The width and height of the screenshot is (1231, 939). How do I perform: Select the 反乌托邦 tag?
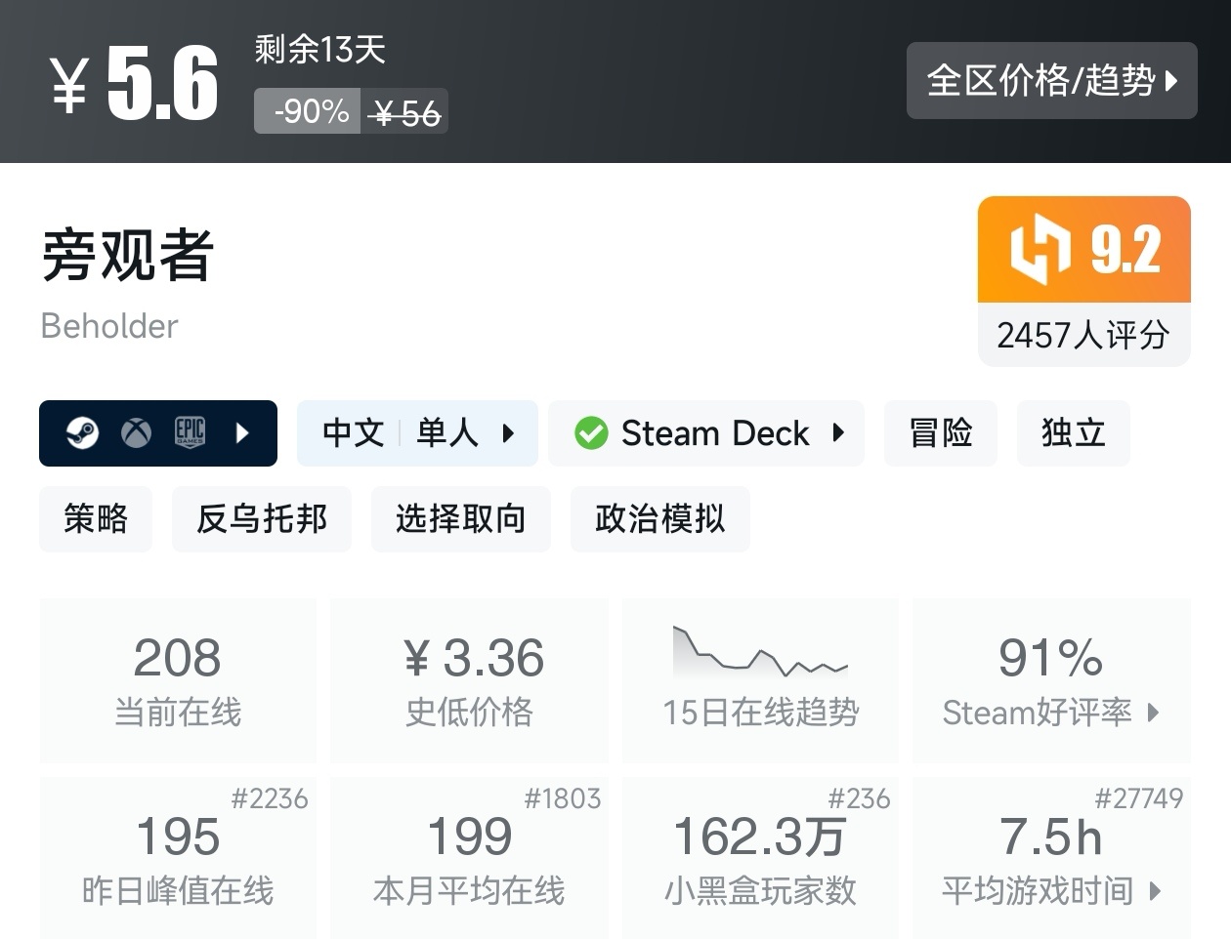(x=262, y=518)
